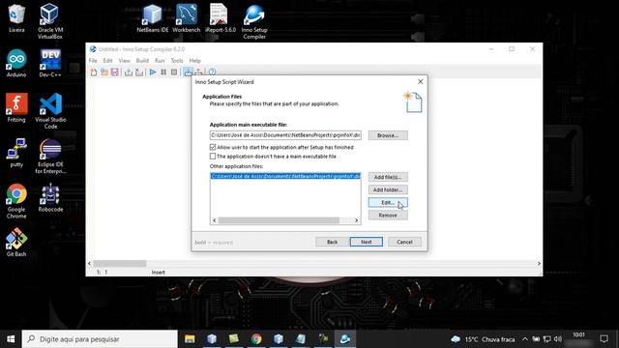Select the Robocode desktop icon
The image size is (619, 348).
(50, 197)
